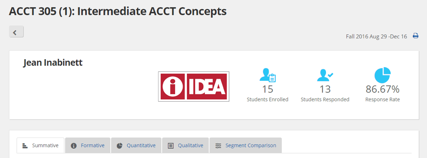Click the Qualitative list icon

tap(171, 146)
